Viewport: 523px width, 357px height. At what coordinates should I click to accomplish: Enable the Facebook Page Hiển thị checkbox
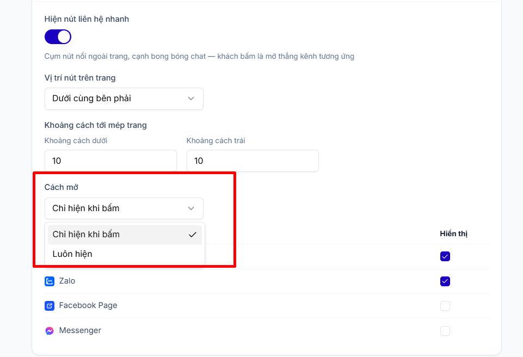(445, 306)
